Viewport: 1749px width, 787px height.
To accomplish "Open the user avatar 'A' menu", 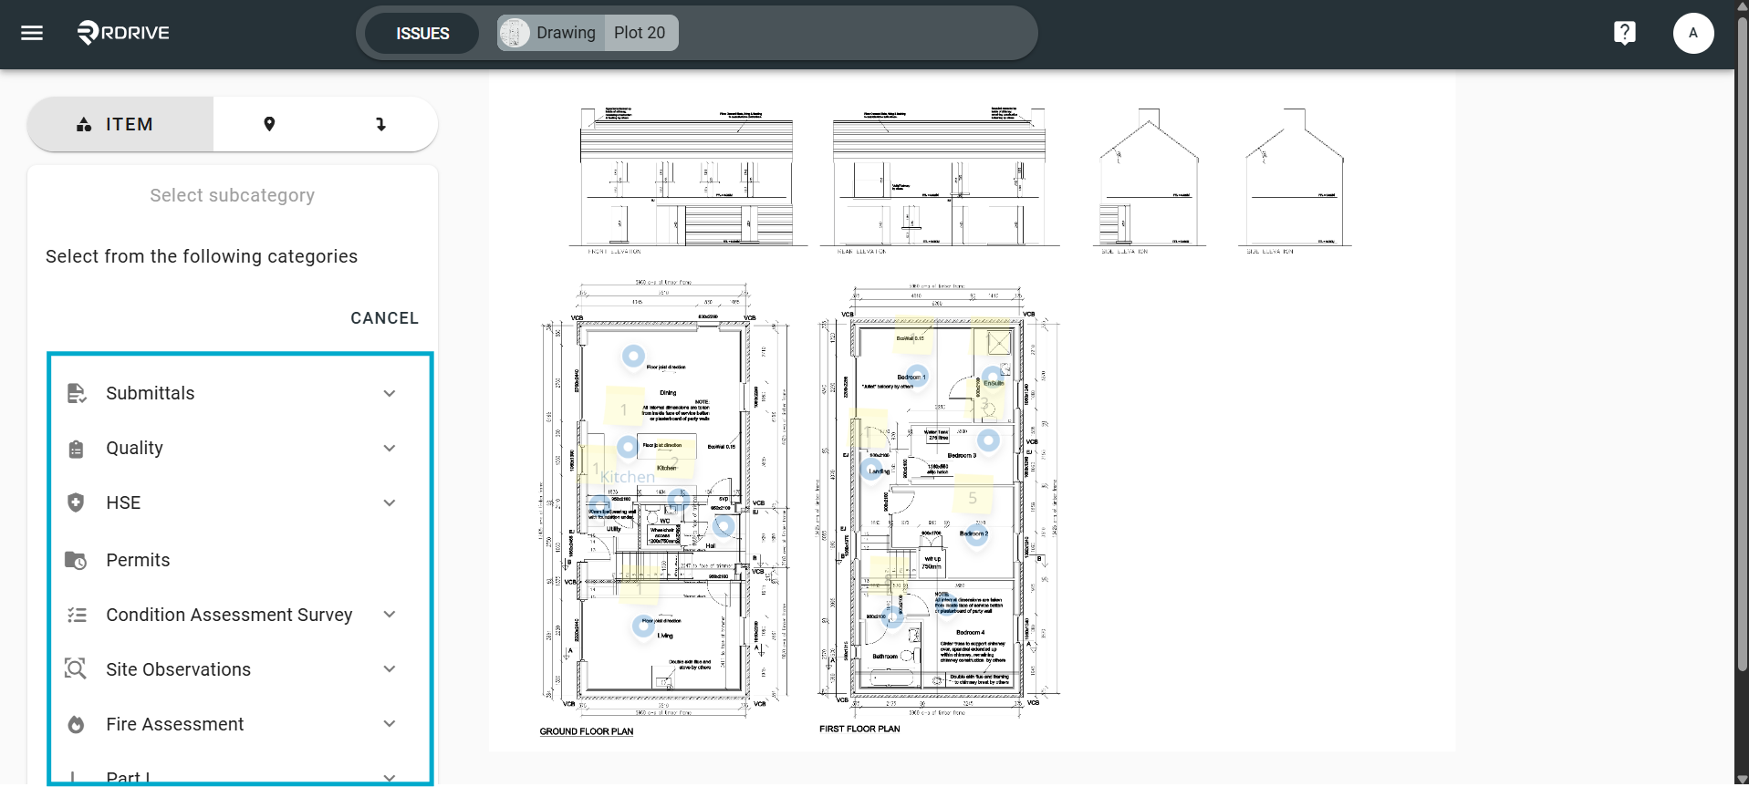I will click(x=1693, y=33).
